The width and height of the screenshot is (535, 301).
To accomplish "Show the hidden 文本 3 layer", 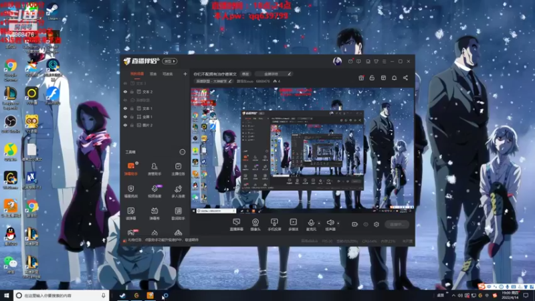I will point(125,83).
